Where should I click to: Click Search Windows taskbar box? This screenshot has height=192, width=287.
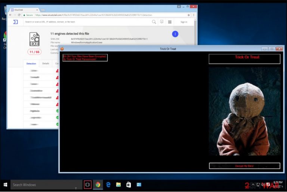point(46,185)
